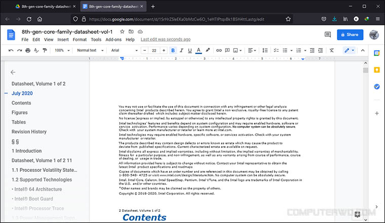Open the Google account avatar
The height and width of the screenshot is (223, 385).
click(374, 34)
